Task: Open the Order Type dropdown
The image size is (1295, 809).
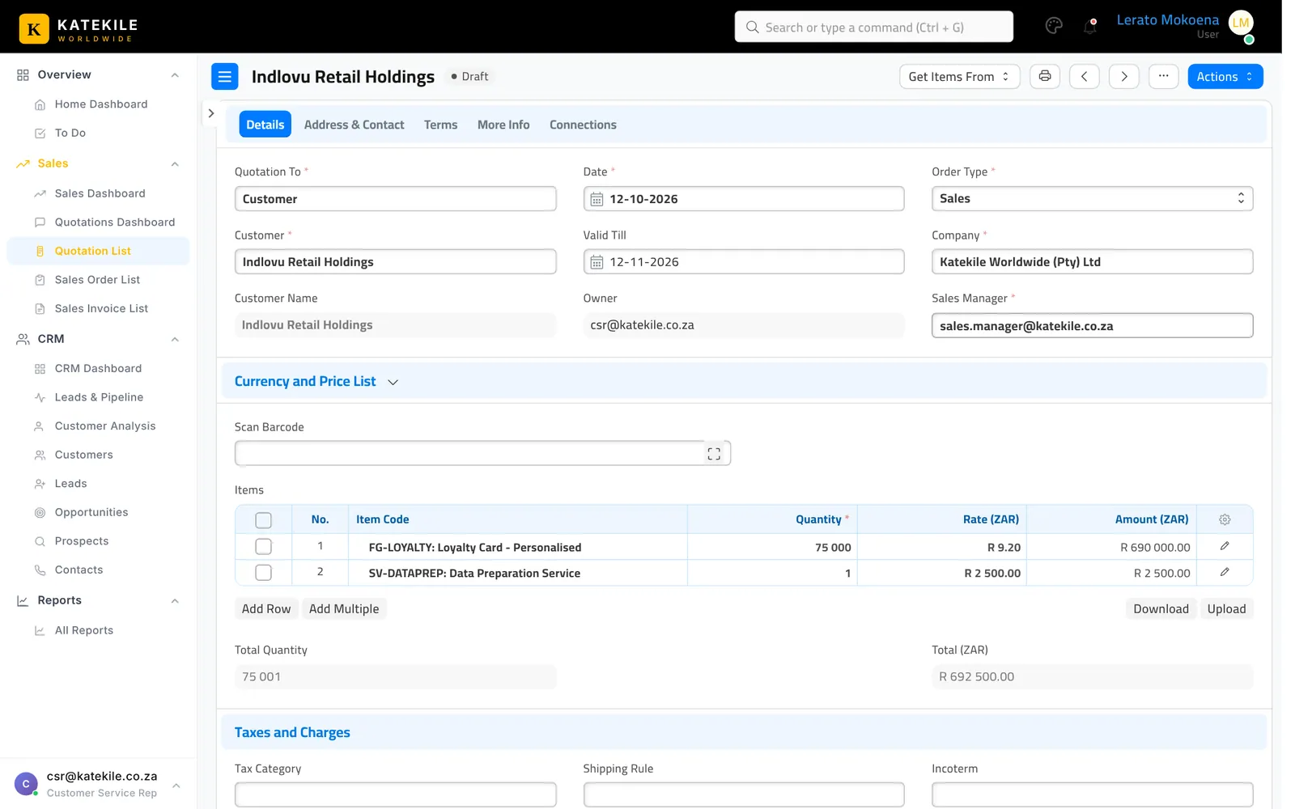Action: pos(1092,199)
